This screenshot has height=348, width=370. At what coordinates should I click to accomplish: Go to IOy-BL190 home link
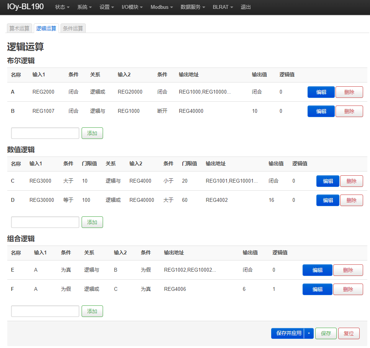click(x=25, y=7)
